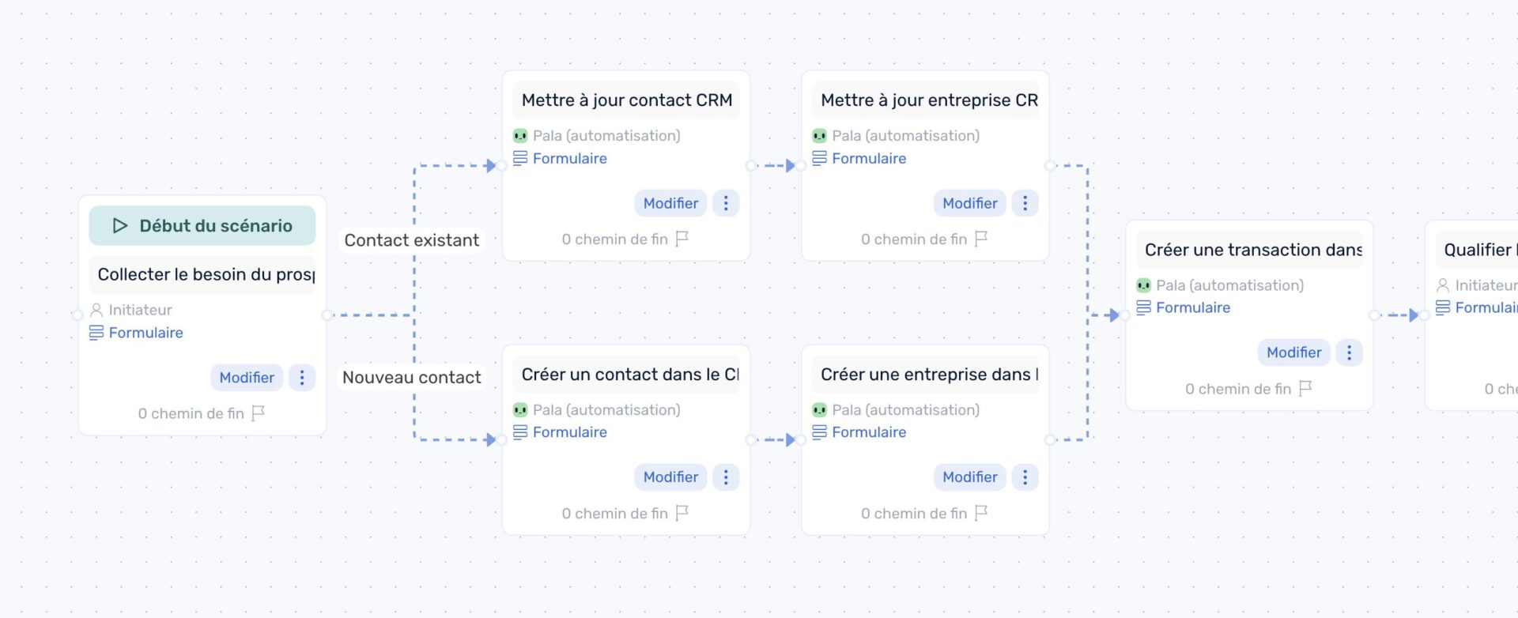Click the play icon in Début du scénario

tap(120, 226)
